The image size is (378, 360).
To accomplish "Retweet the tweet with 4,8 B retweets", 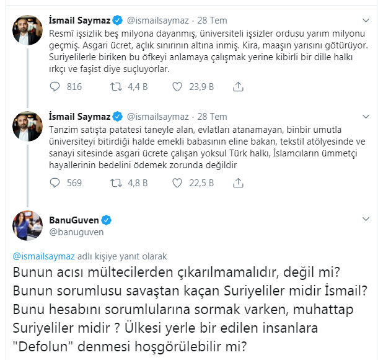I will 115,183.
